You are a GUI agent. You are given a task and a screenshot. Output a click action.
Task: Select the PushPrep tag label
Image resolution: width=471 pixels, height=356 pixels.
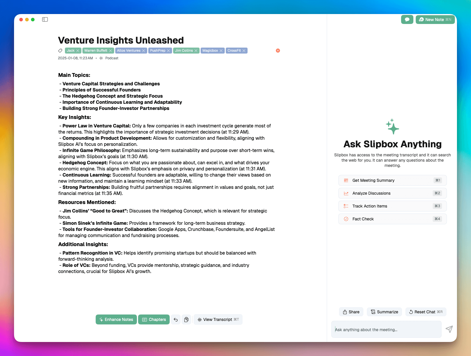tap(158, 51)
